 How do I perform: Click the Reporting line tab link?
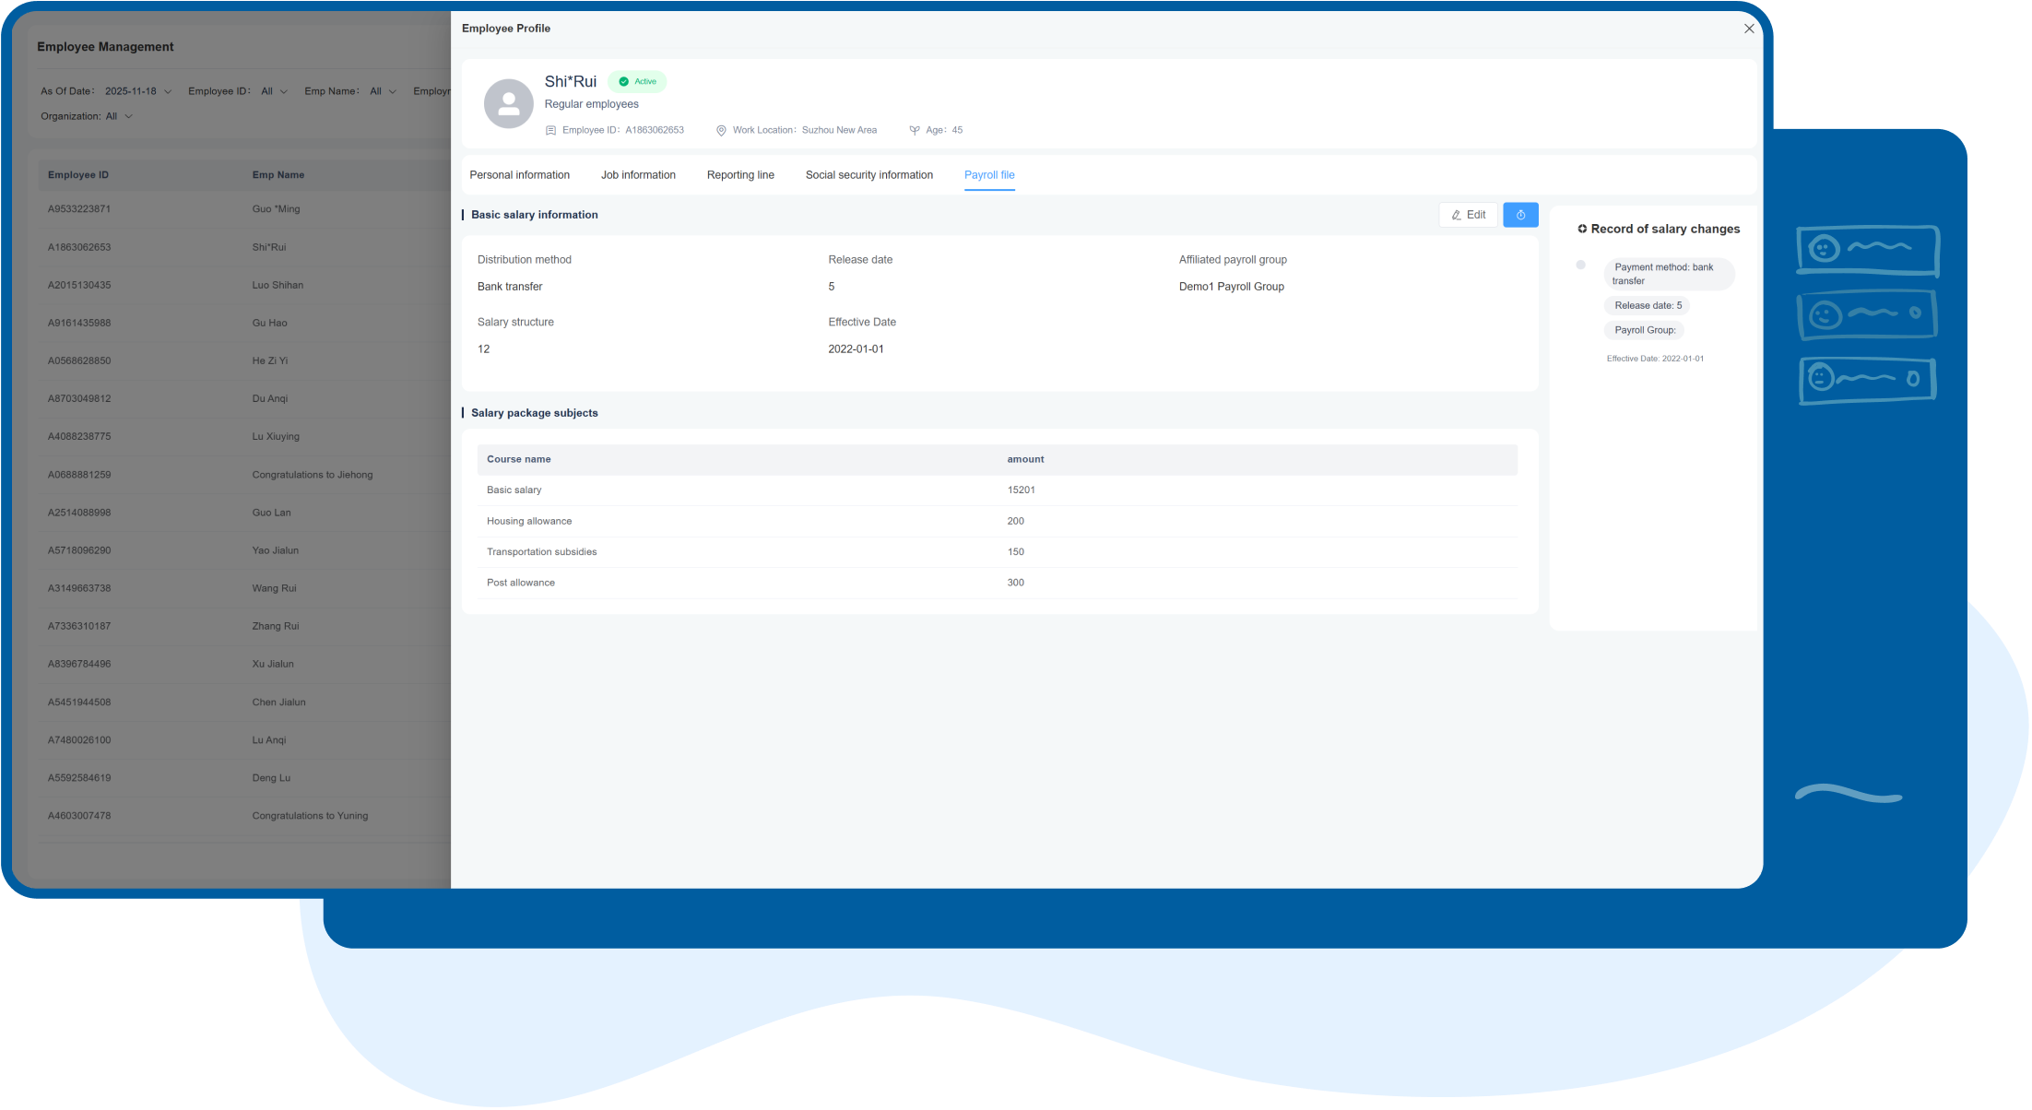pyautogui.click(x=740, y=174)
